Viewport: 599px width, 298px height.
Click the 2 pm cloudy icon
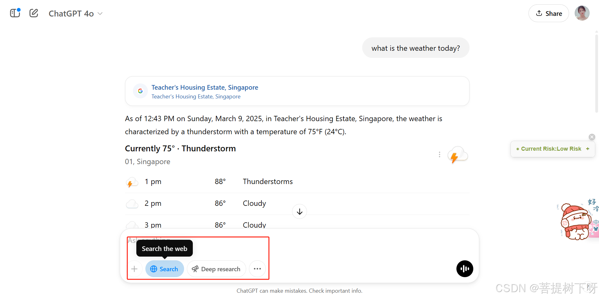pyautogui.click(x=132, y=204)
